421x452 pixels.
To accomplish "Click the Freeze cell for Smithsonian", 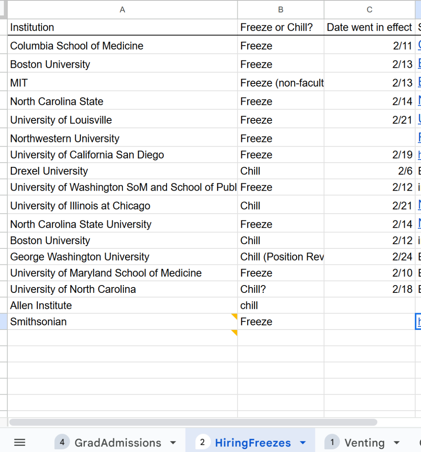I will pos(281,321).
